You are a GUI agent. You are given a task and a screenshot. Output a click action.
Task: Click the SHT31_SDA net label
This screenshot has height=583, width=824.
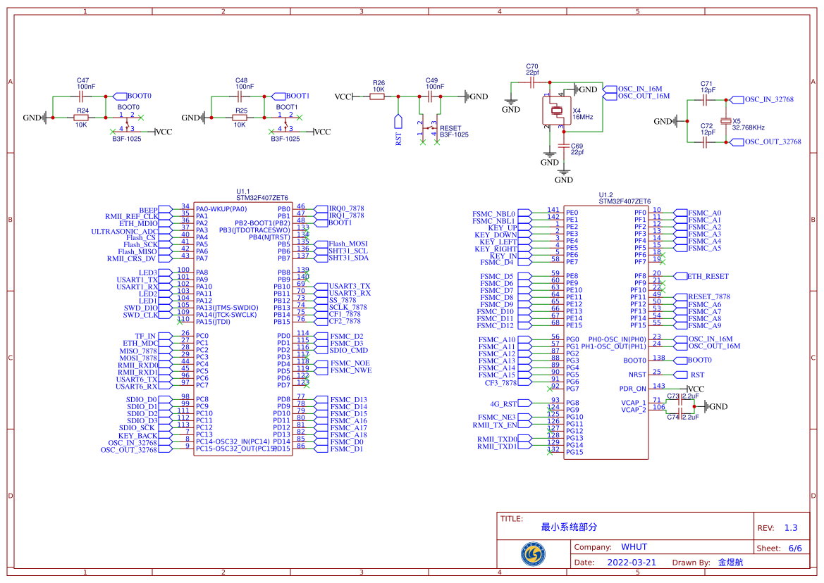(x=348, y=258)
